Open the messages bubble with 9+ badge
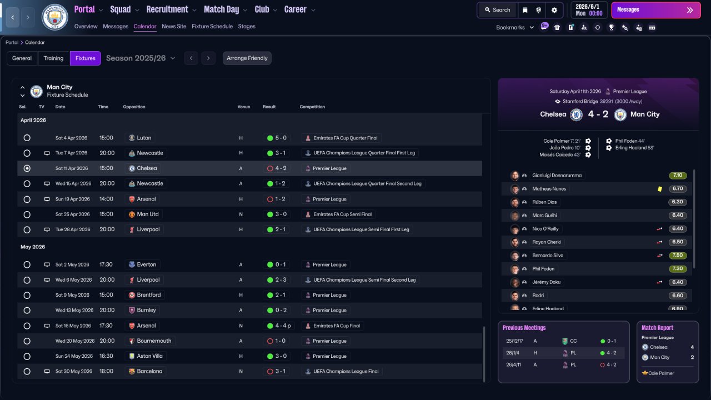 [544, 27]
